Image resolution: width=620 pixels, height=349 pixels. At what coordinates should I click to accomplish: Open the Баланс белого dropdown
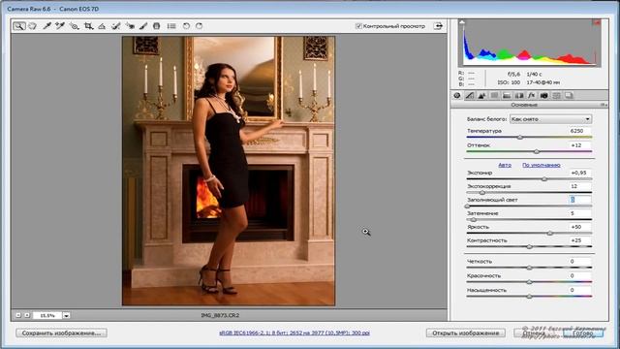click(x=550, y=119)
